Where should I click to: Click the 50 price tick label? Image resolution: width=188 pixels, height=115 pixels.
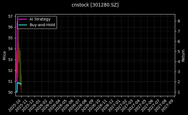tap(10, 92)
